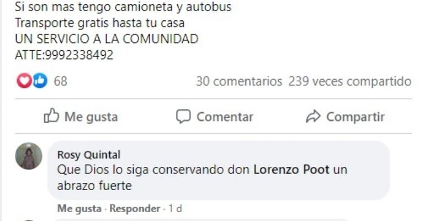Click the thumbs-up icon beside Me gusta
Screen dimensions: 424x221
pos(51,116)
